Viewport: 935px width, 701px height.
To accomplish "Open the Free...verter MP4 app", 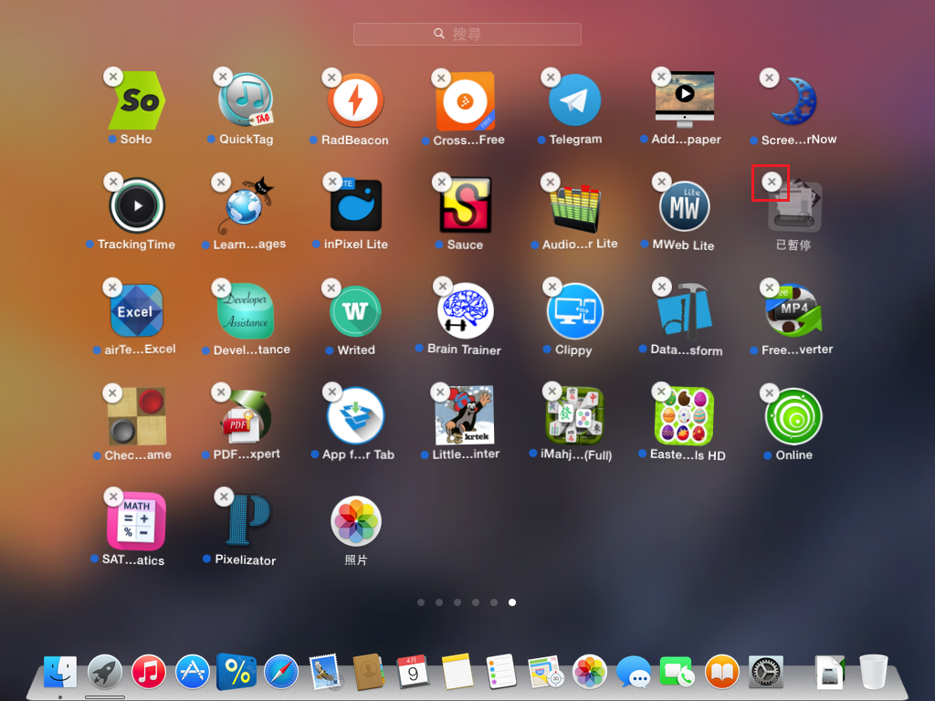I will point(793,310).
